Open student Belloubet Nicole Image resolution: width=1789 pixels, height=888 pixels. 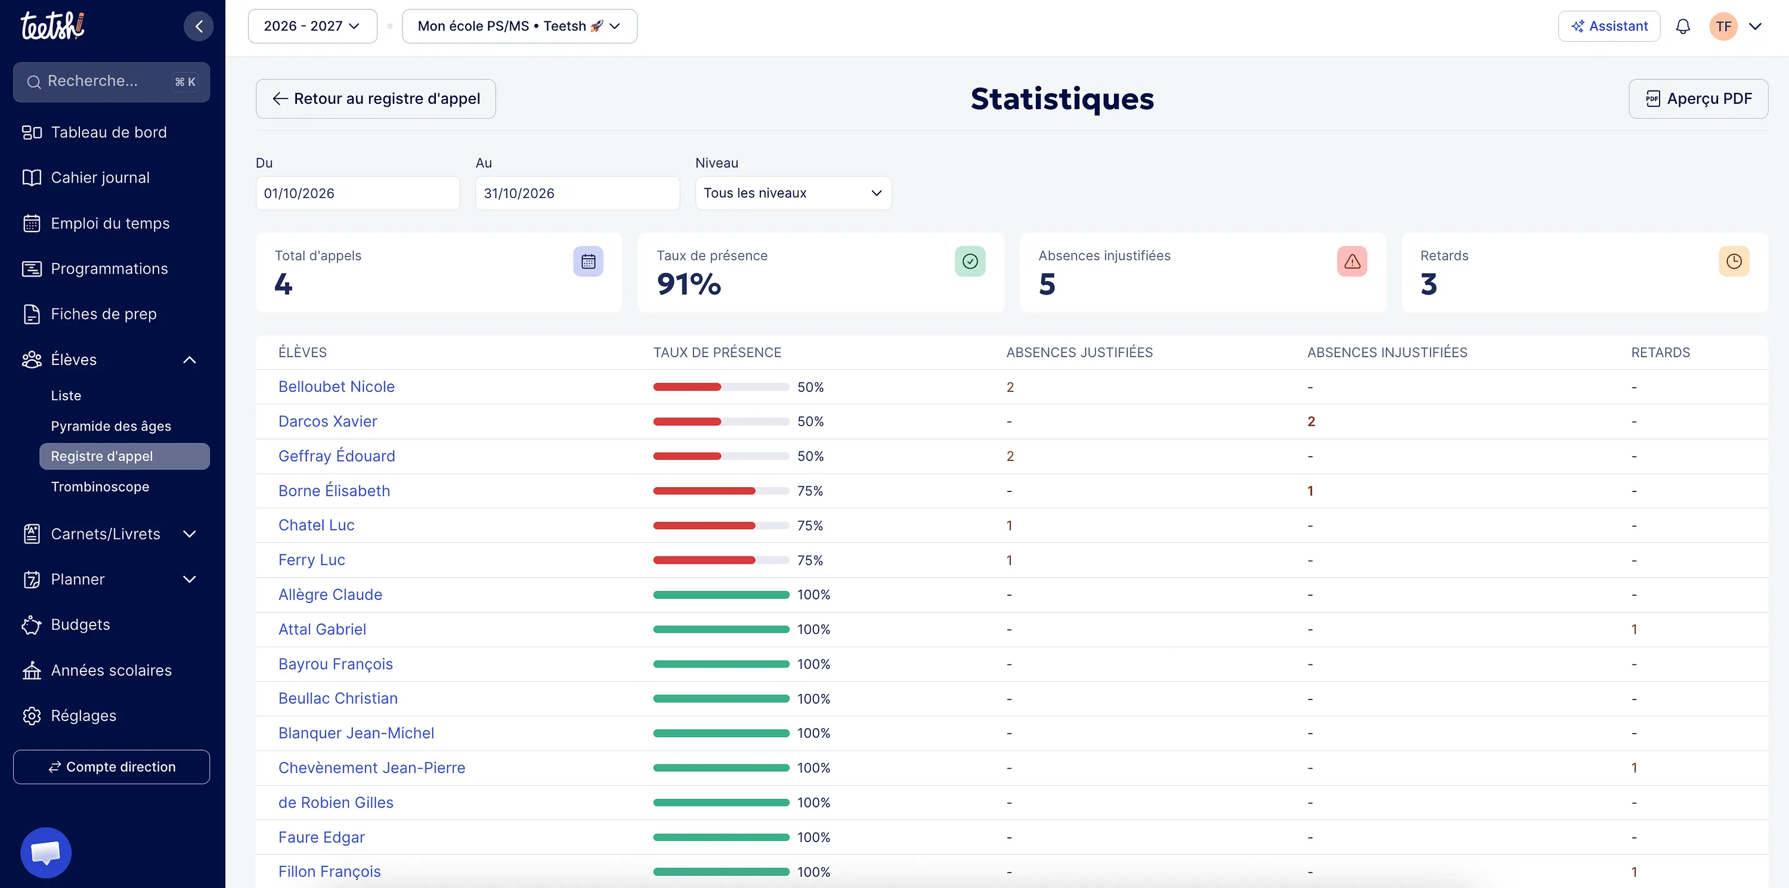(x=336, y=386)
